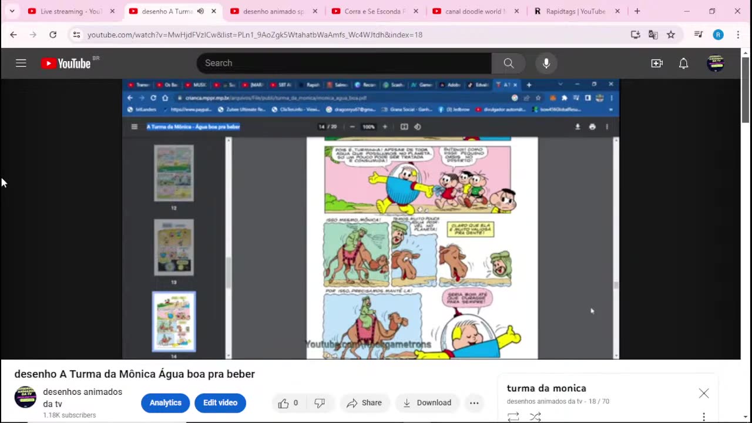This screenshot has height=423, width=752.
Task: Switch to desenho animado sp tab
Action: [274, 11]
